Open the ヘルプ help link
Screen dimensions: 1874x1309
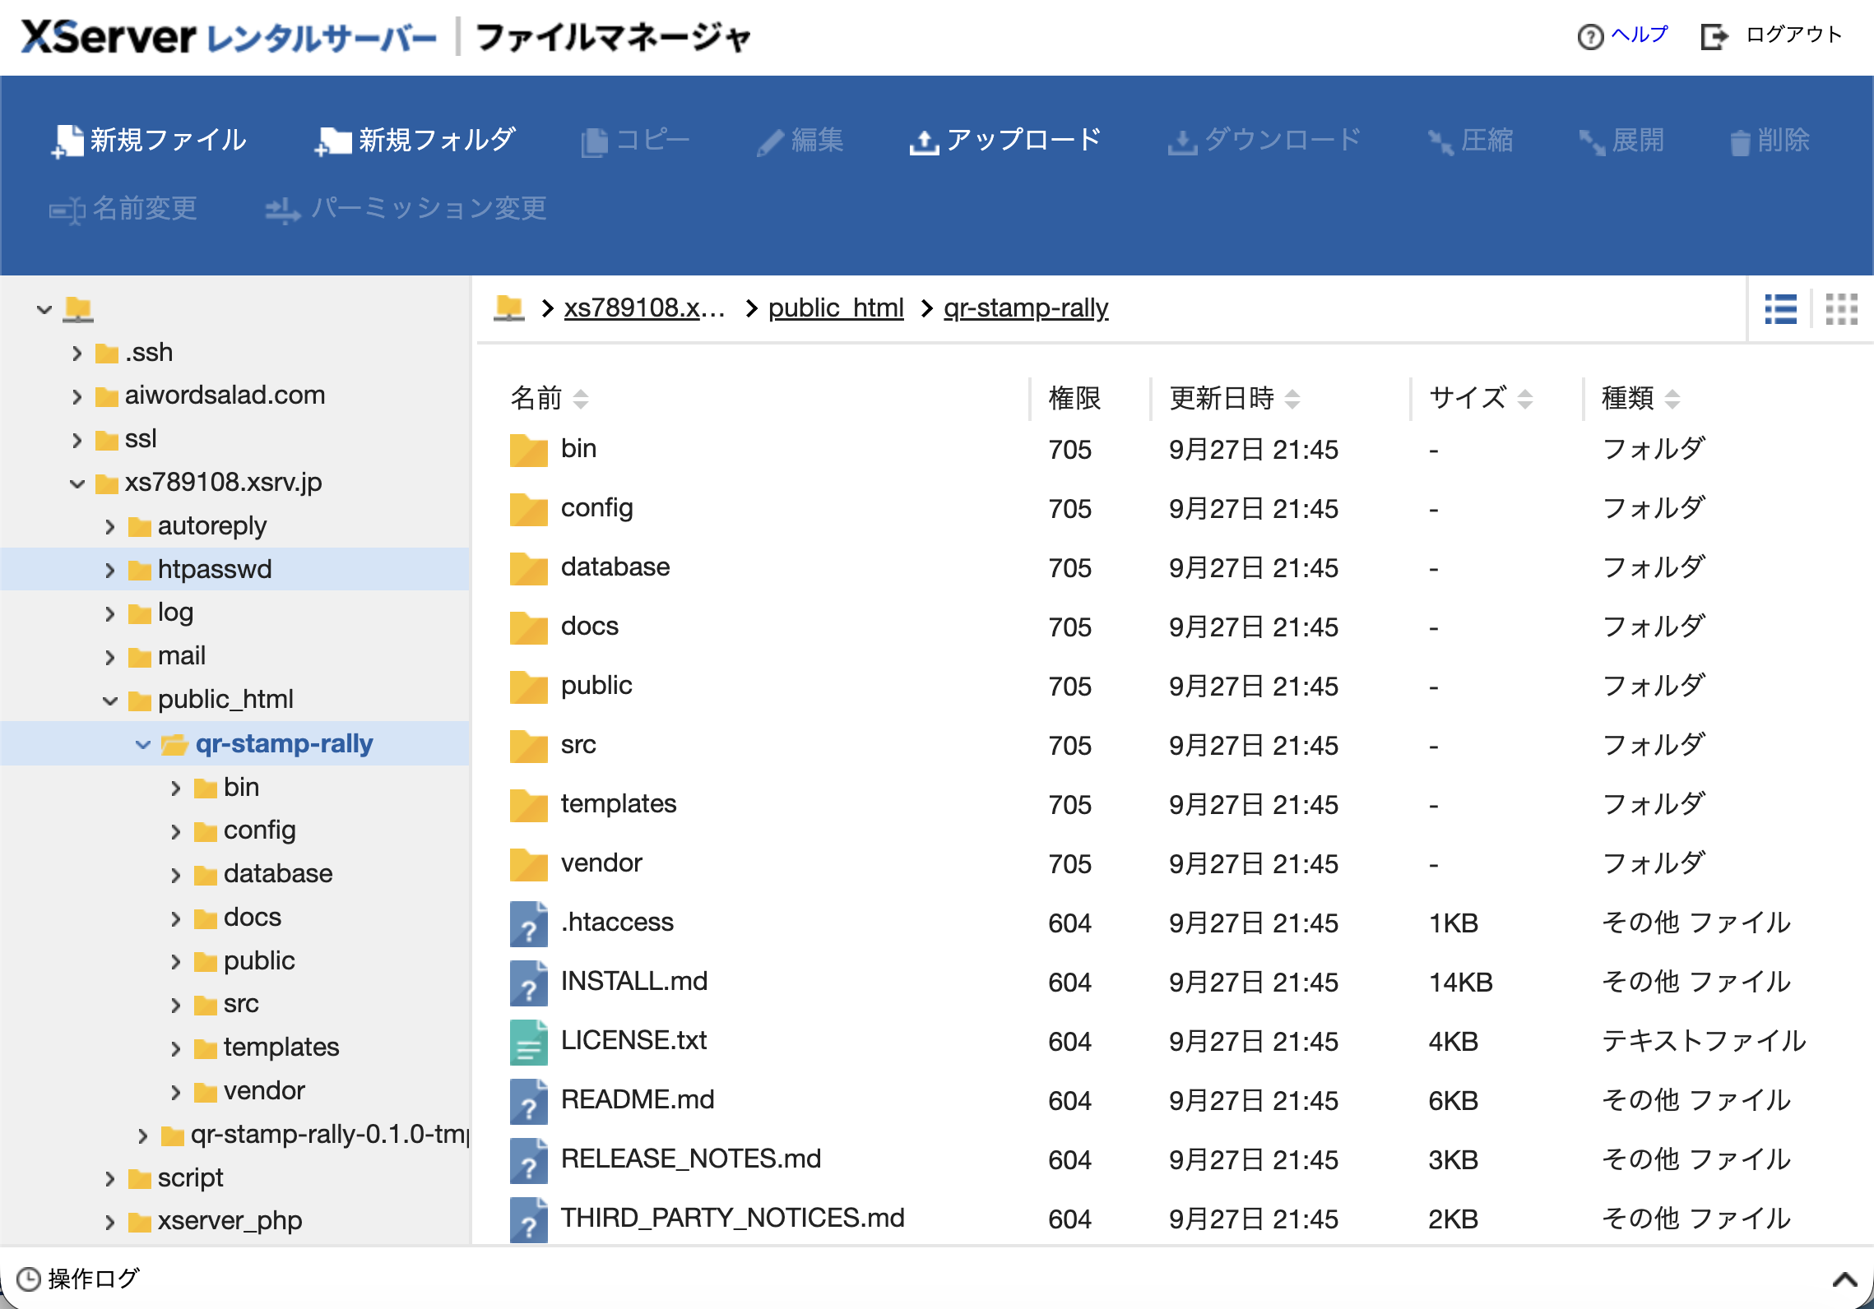[1622, 35]
